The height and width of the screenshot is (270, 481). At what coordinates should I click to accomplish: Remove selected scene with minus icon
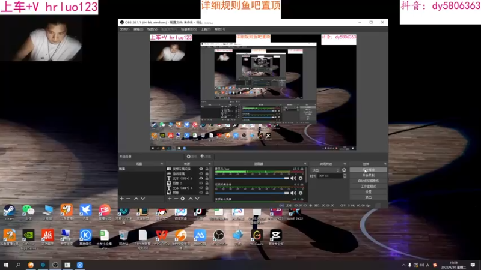click(x=128, y=199)
